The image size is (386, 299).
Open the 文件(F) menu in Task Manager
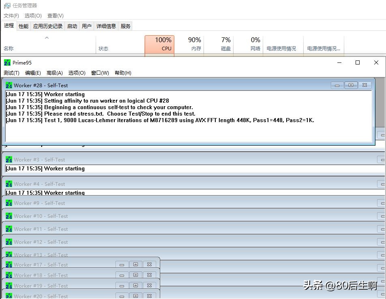(11, 16)
